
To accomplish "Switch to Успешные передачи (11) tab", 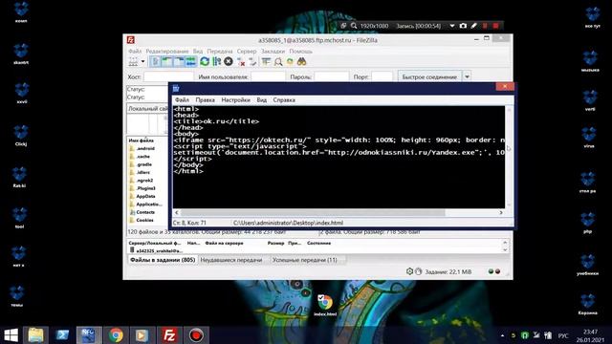I will [304, 260].
